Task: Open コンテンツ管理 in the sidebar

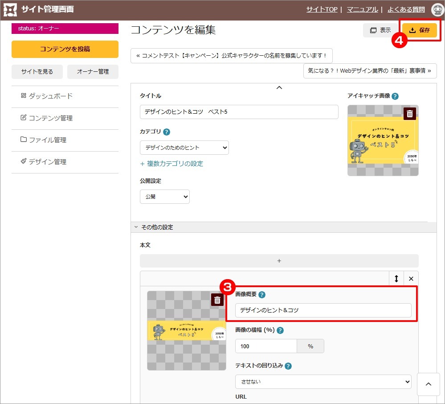Action: coord(50,118)
